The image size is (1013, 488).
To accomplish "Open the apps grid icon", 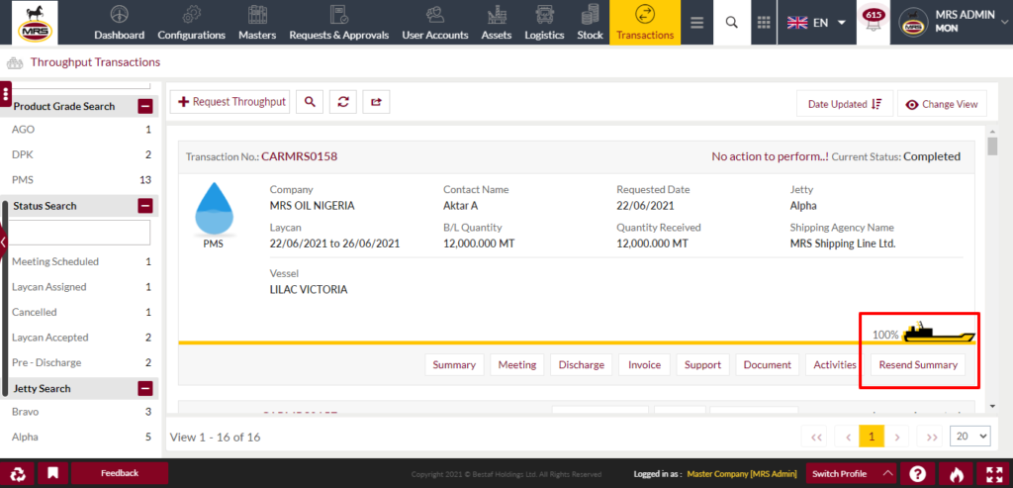I will [764, 23].
